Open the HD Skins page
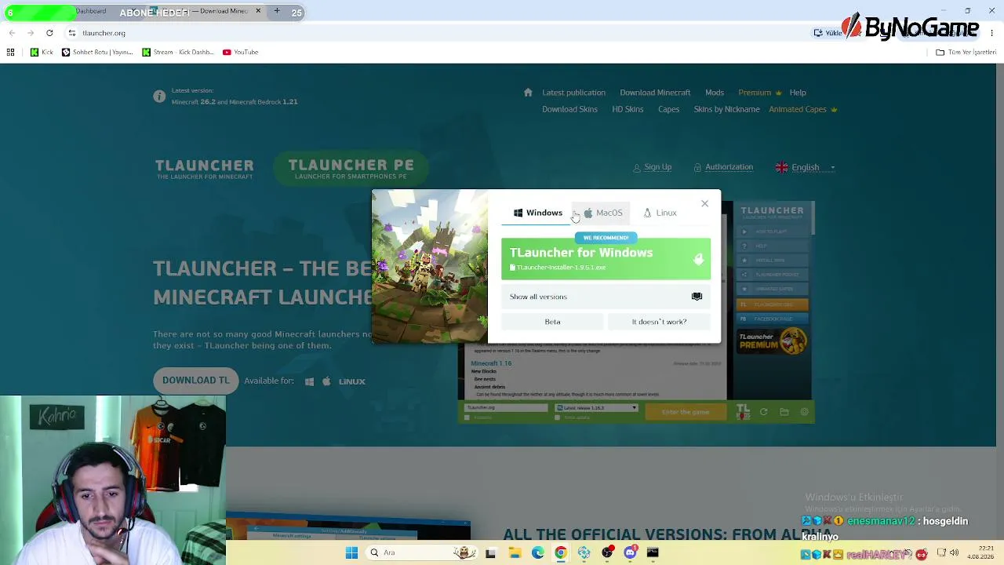The height and width of the screenshot is (565, 1004). pos(627,109)
